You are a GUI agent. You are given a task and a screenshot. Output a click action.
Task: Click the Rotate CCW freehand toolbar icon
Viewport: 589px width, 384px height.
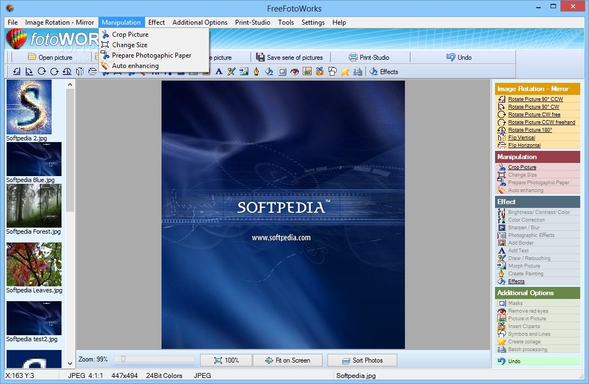click(x=54, y=71)
